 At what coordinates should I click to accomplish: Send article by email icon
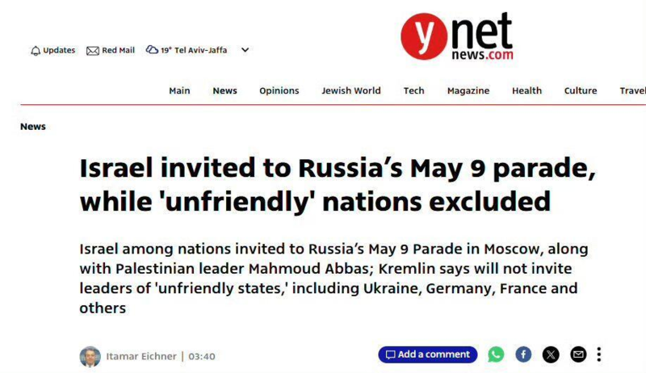click(x=578, y=354)
